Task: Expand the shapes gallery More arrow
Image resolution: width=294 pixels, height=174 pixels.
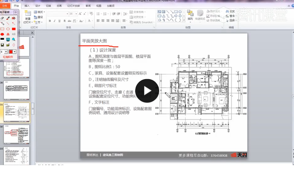Action: click(184, 20)
